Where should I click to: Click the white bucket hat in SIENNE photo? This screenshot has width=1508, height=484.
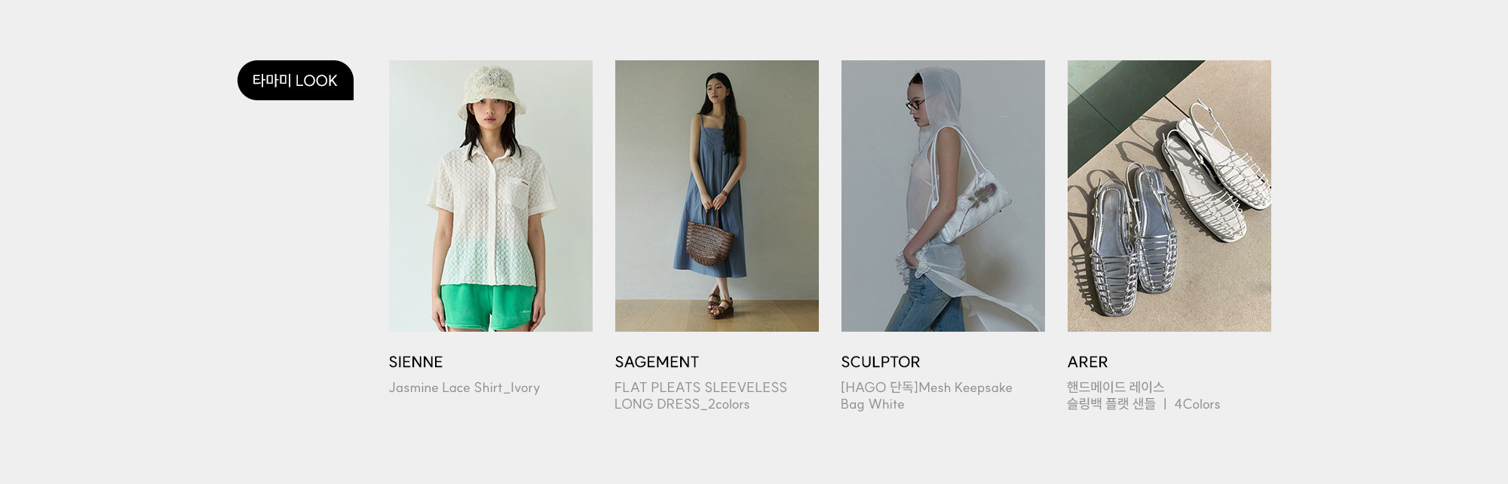click(x=491, y=92)
